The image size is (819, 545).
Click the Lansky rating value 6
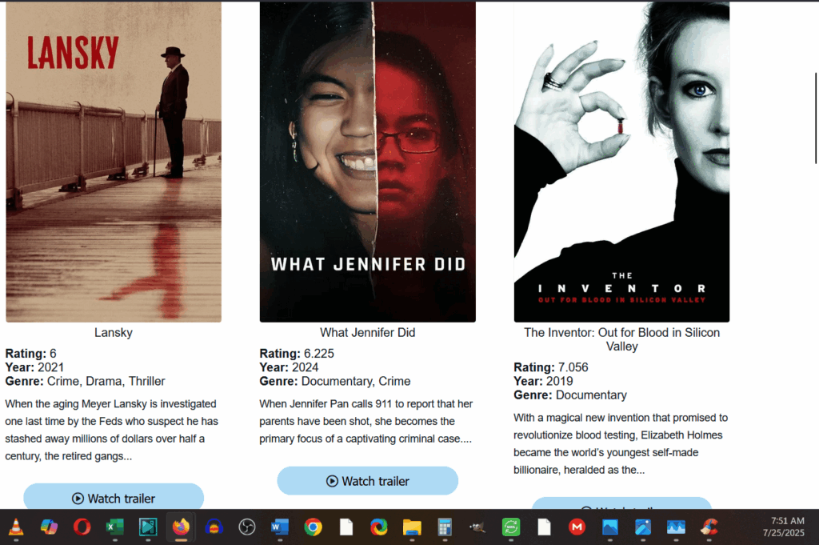click(53, 353)
